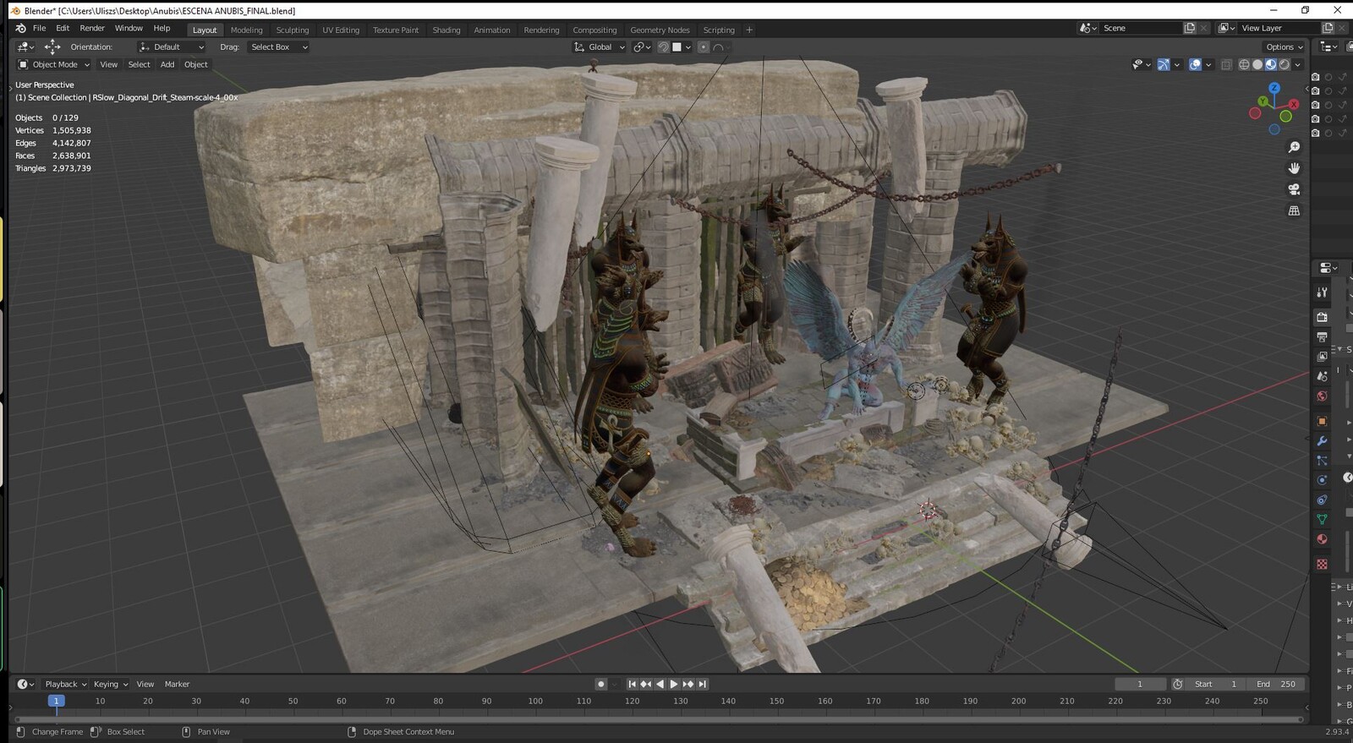
Task: Open the viewport Select menu
Action: (139, 64)
